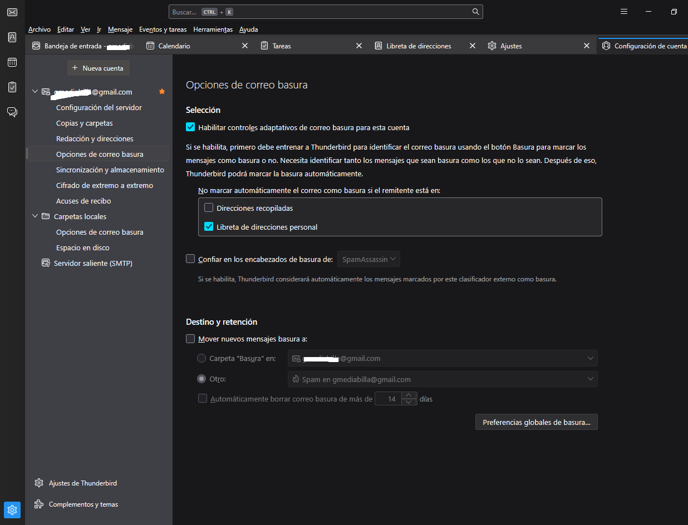Viewport: 688px width, 525px height.
Task: Enable Mover nuevos mensajes basura a
Action: [x=190, y=339]
